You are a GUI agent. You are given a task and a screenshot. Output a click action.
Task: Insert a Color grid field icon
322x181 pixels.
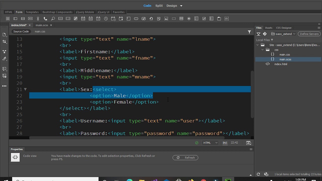point(76,19)
